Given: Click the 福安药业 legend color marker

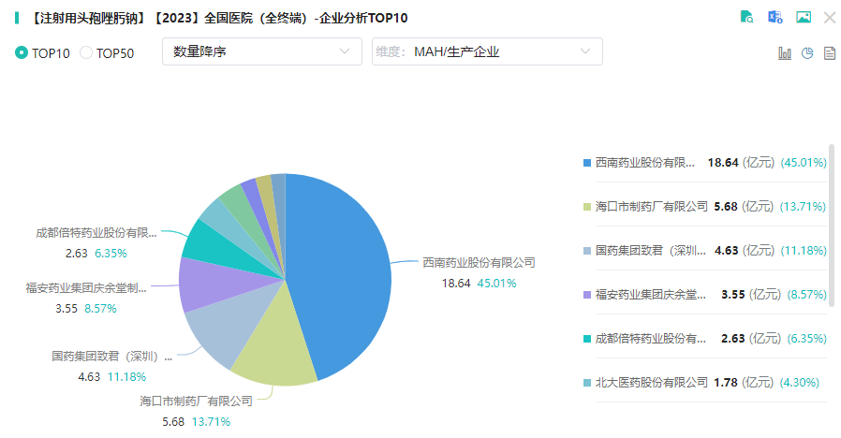Looking at the screenshot, I should [586, 294].
